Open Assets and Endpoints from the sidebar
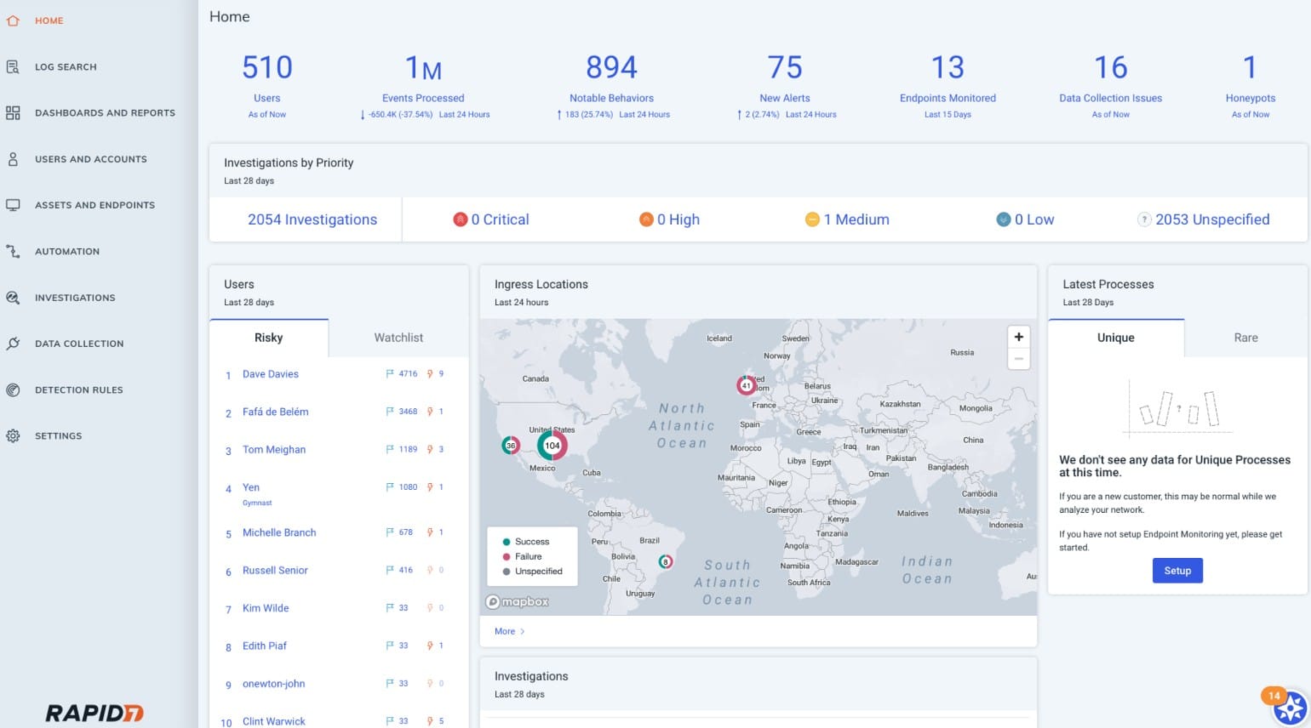1311x728 pixels. (x=12, y=205)
